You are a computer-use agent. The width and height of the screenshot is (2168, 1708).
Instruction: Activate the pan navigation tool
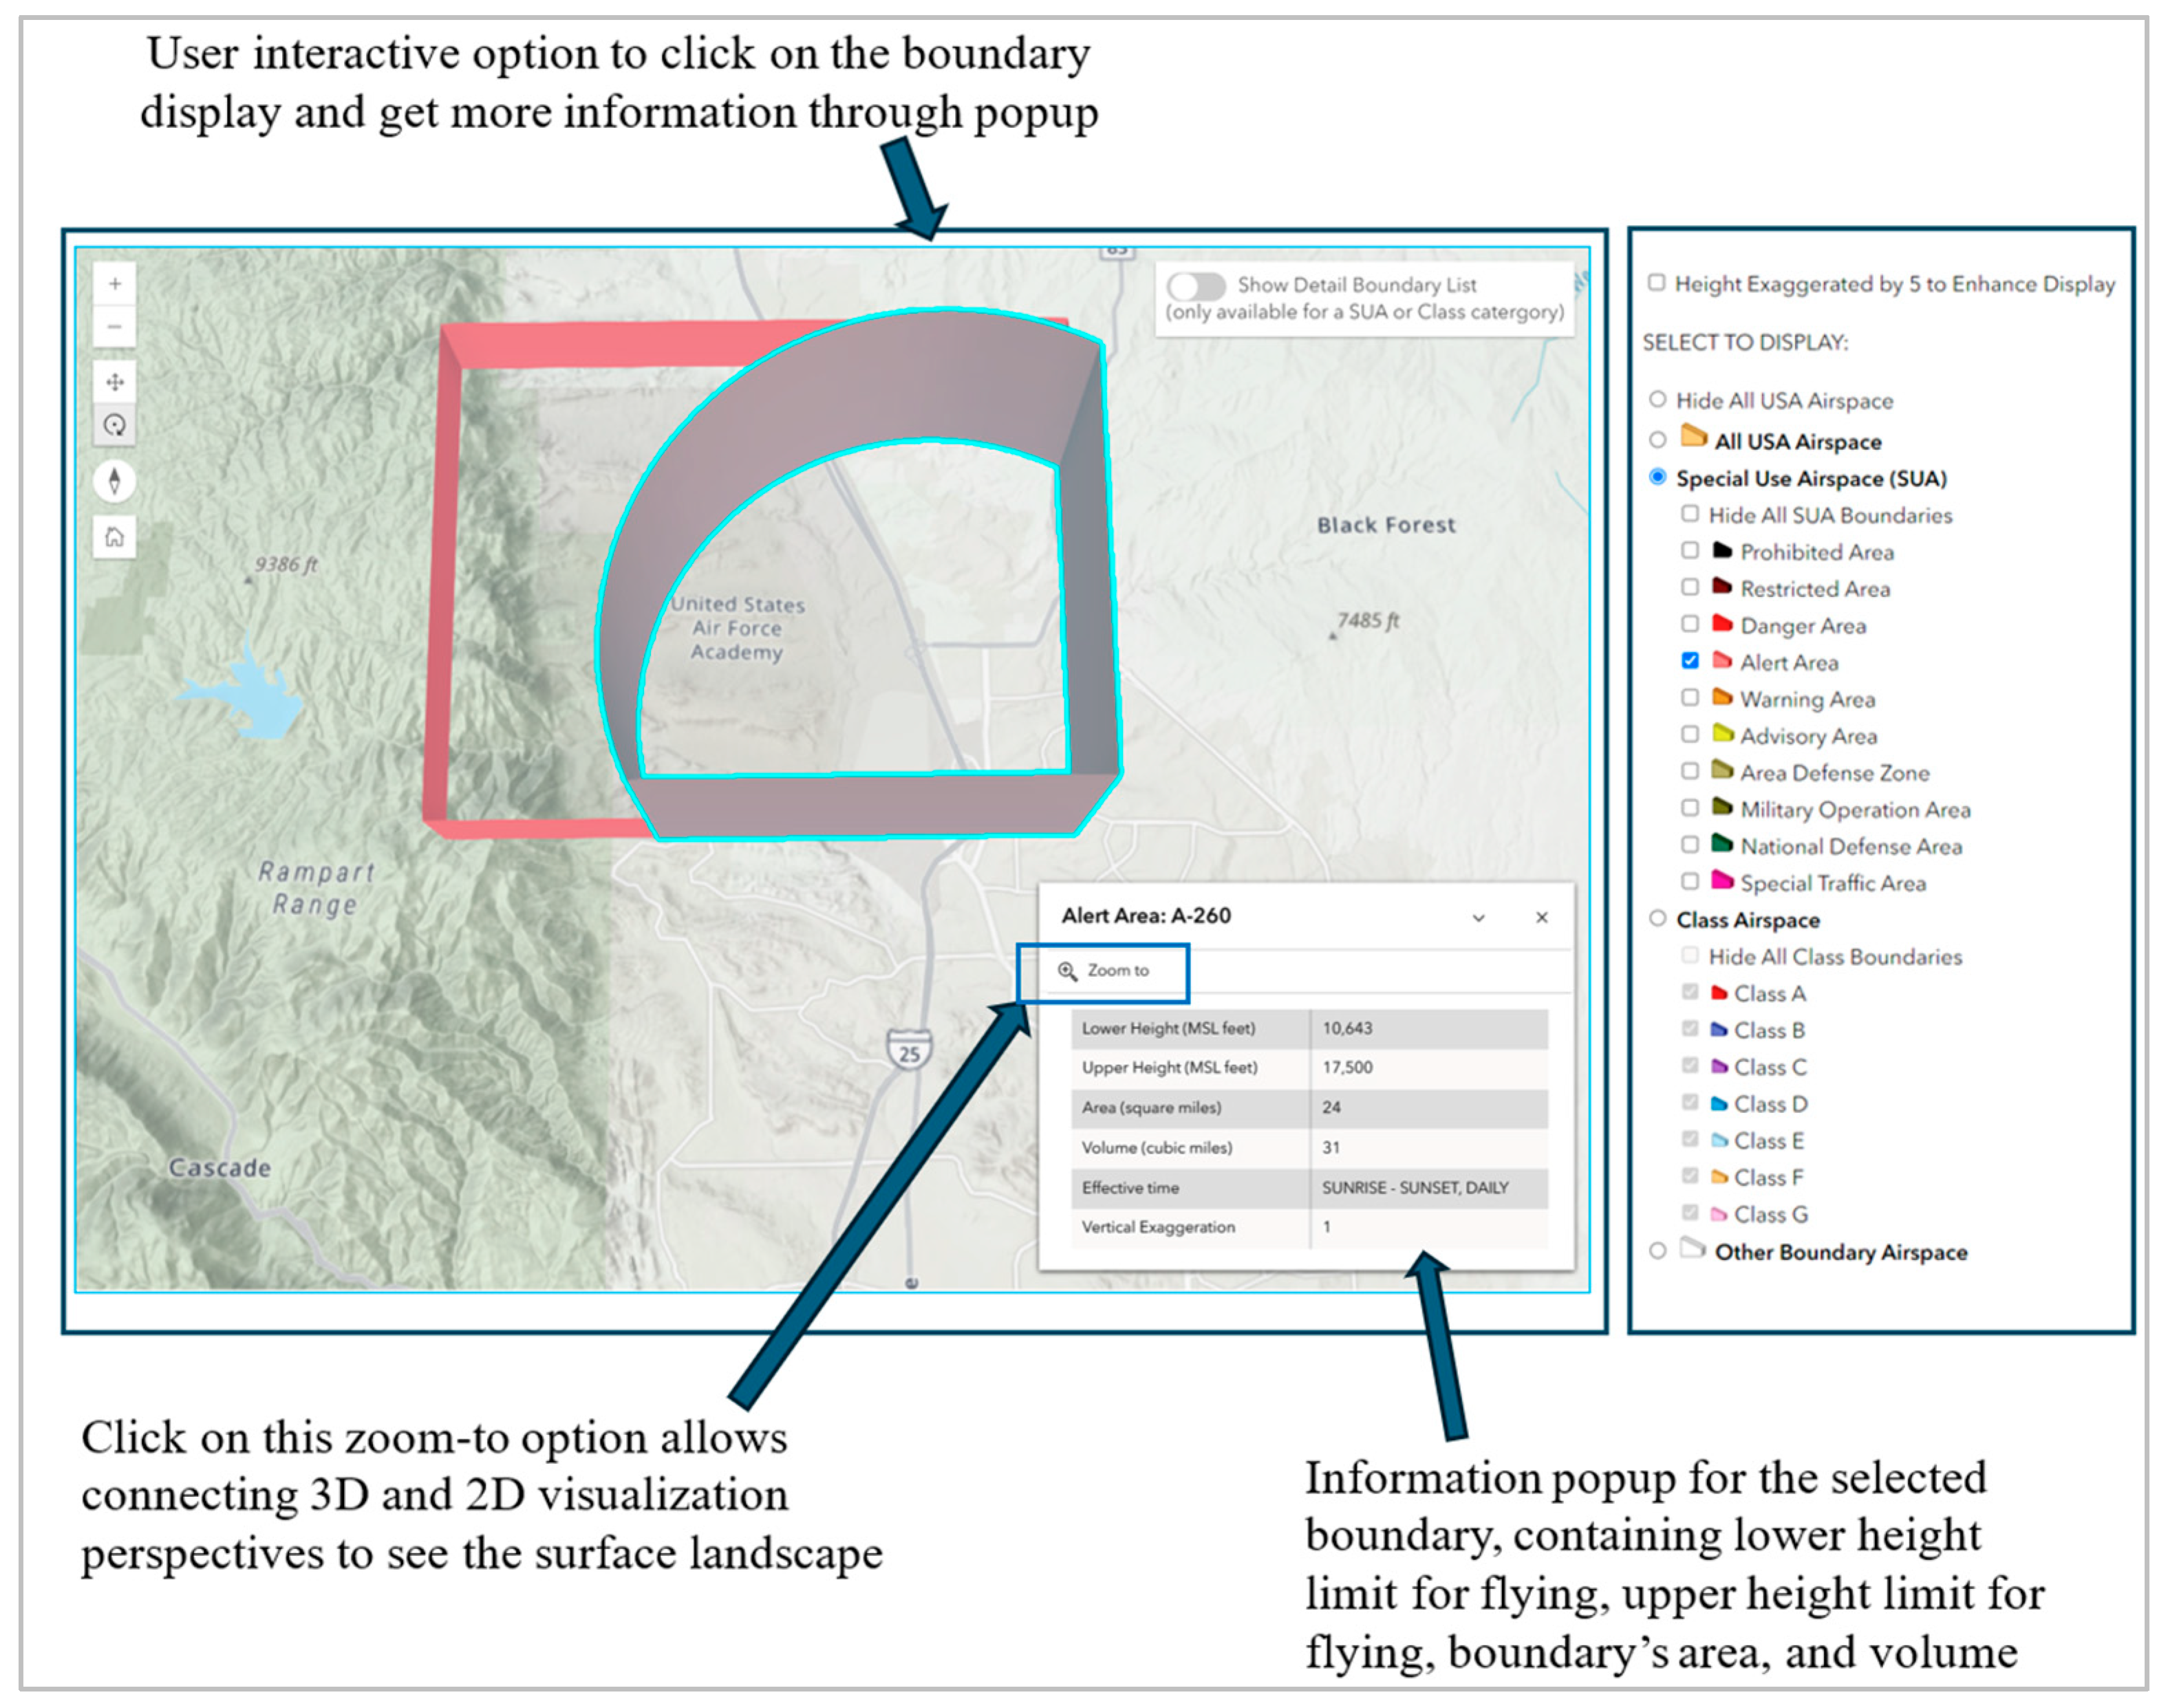click(115, 382)
